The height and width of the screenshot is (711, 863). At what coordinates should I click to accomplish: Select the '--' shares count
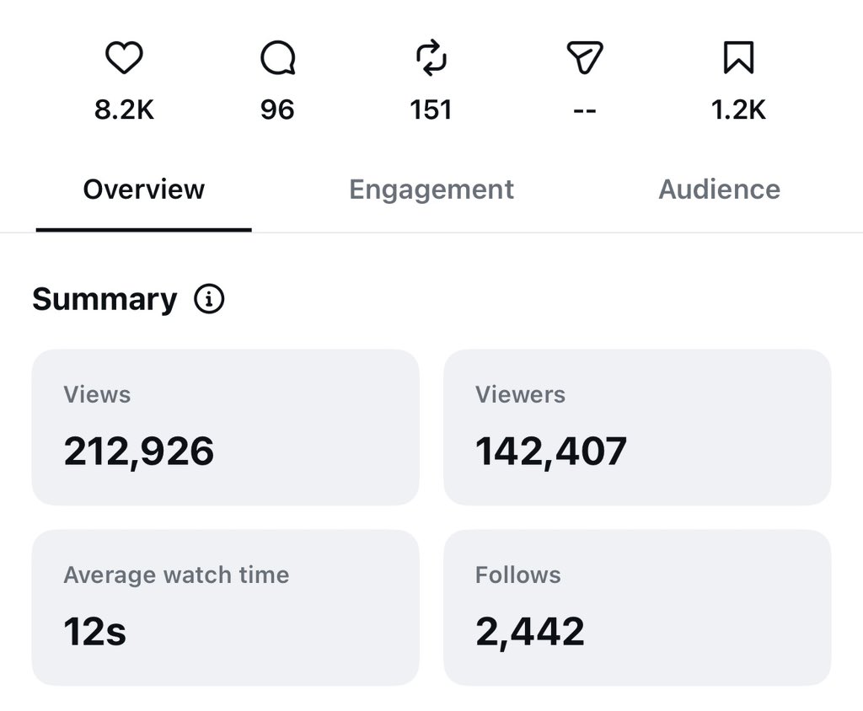(x=585, y=111)
